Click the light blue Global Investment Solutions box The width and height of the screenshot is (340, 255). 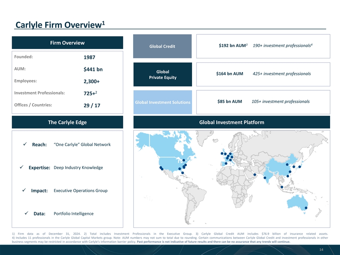162,102
